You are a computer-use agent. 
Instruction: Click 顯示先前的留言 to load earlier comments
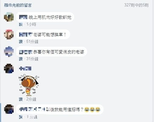(18, 5)
